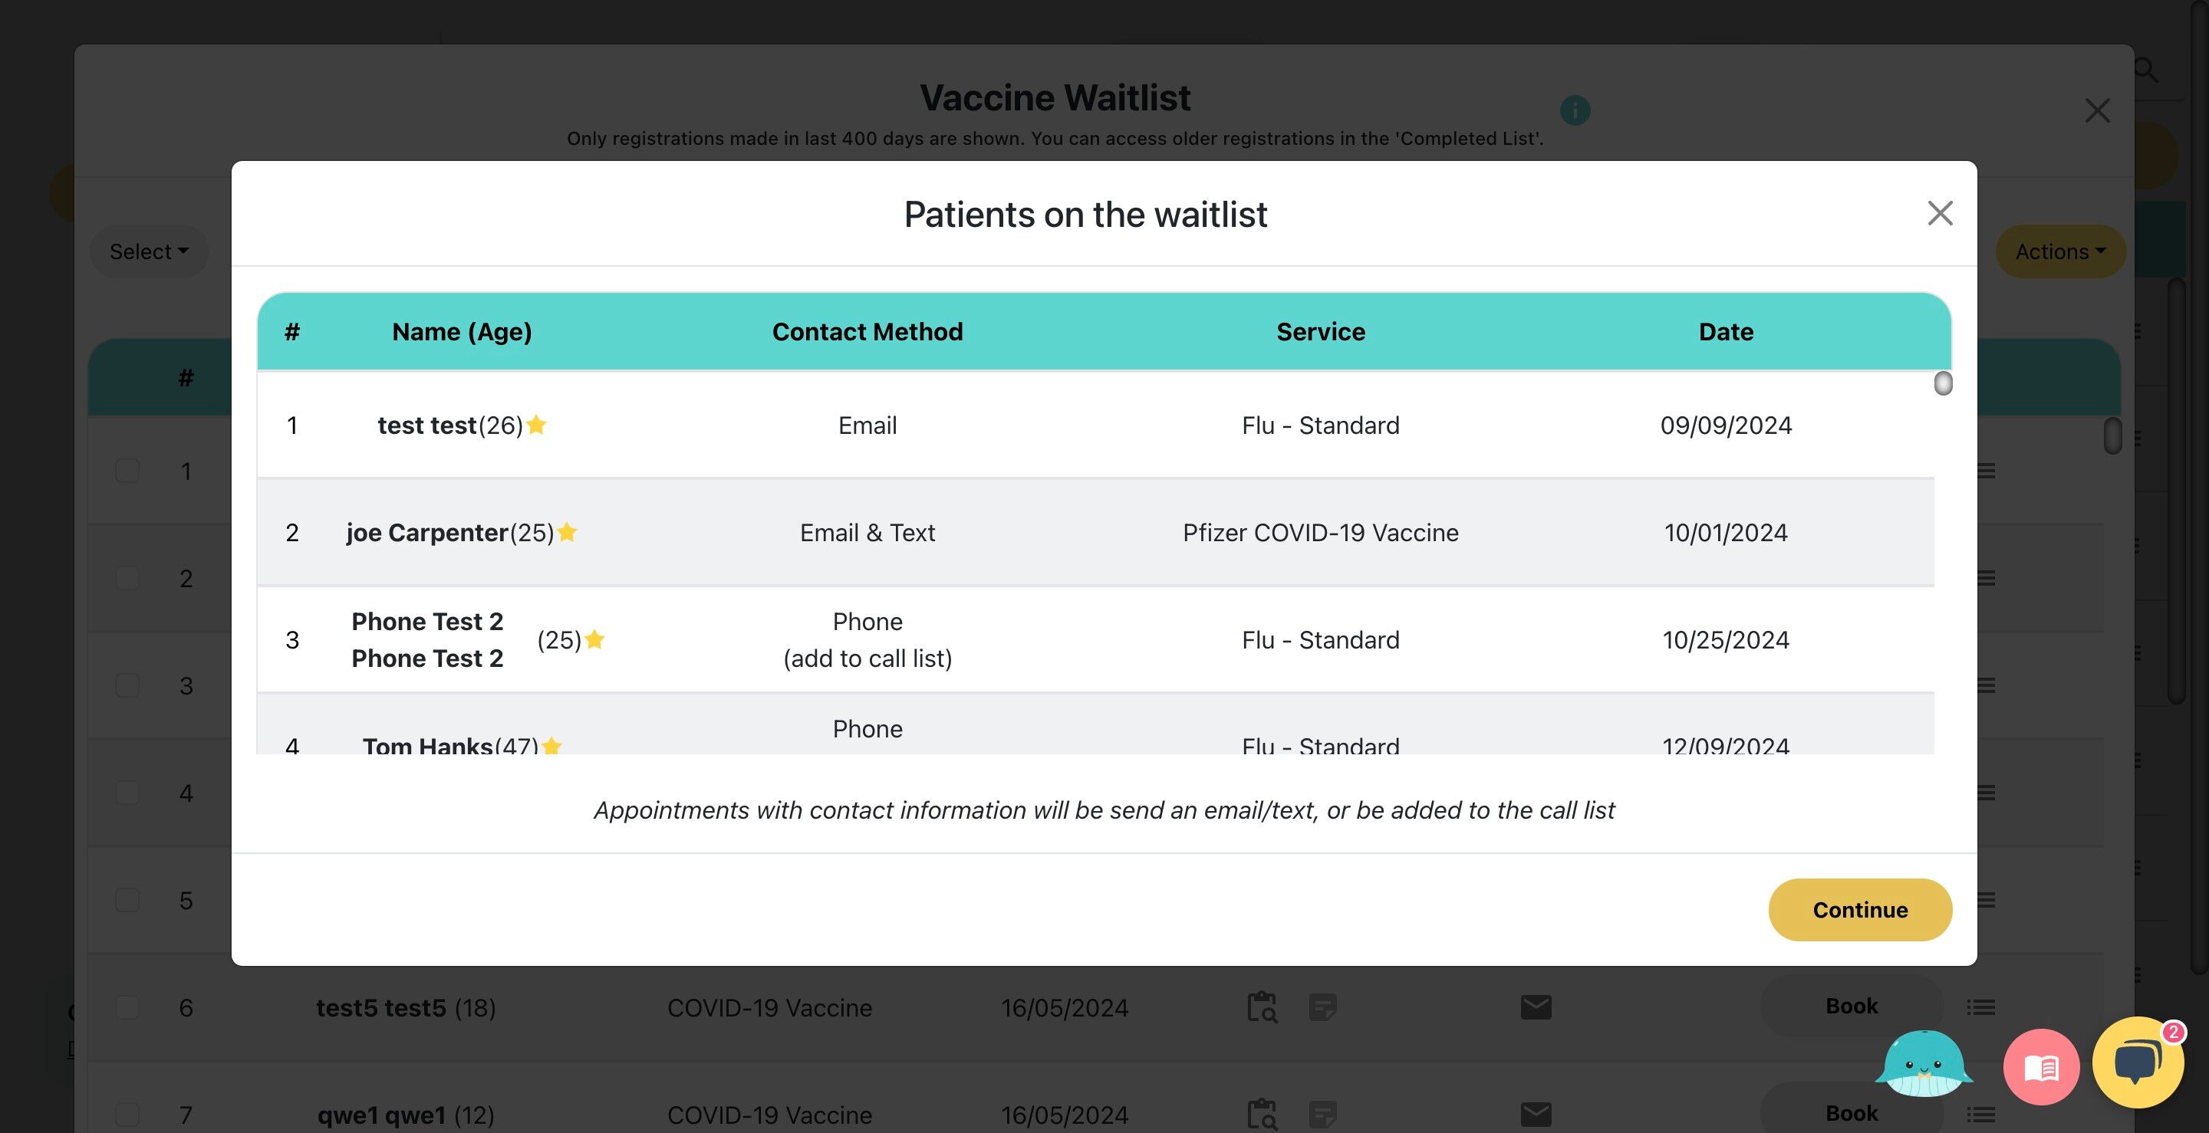This screenshot has height=1133, width=2209.
Task: Tick the checkbox for waitlist row 1
Action: click(127, 471)
